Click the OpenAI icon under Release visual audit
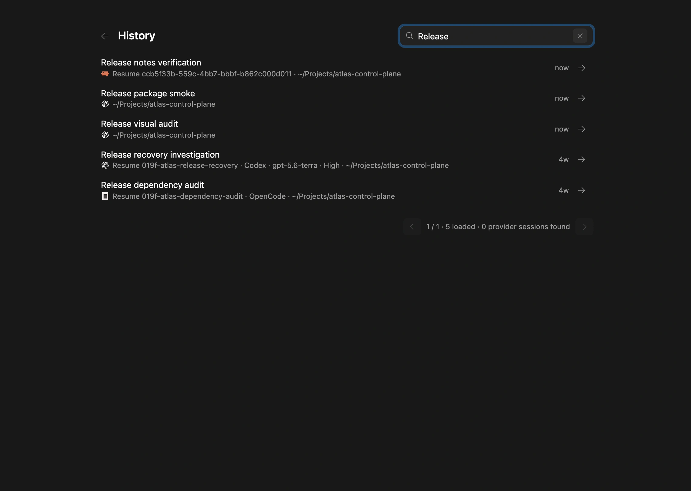Screen dimensions: 691x491 click(x=105, y=135)
